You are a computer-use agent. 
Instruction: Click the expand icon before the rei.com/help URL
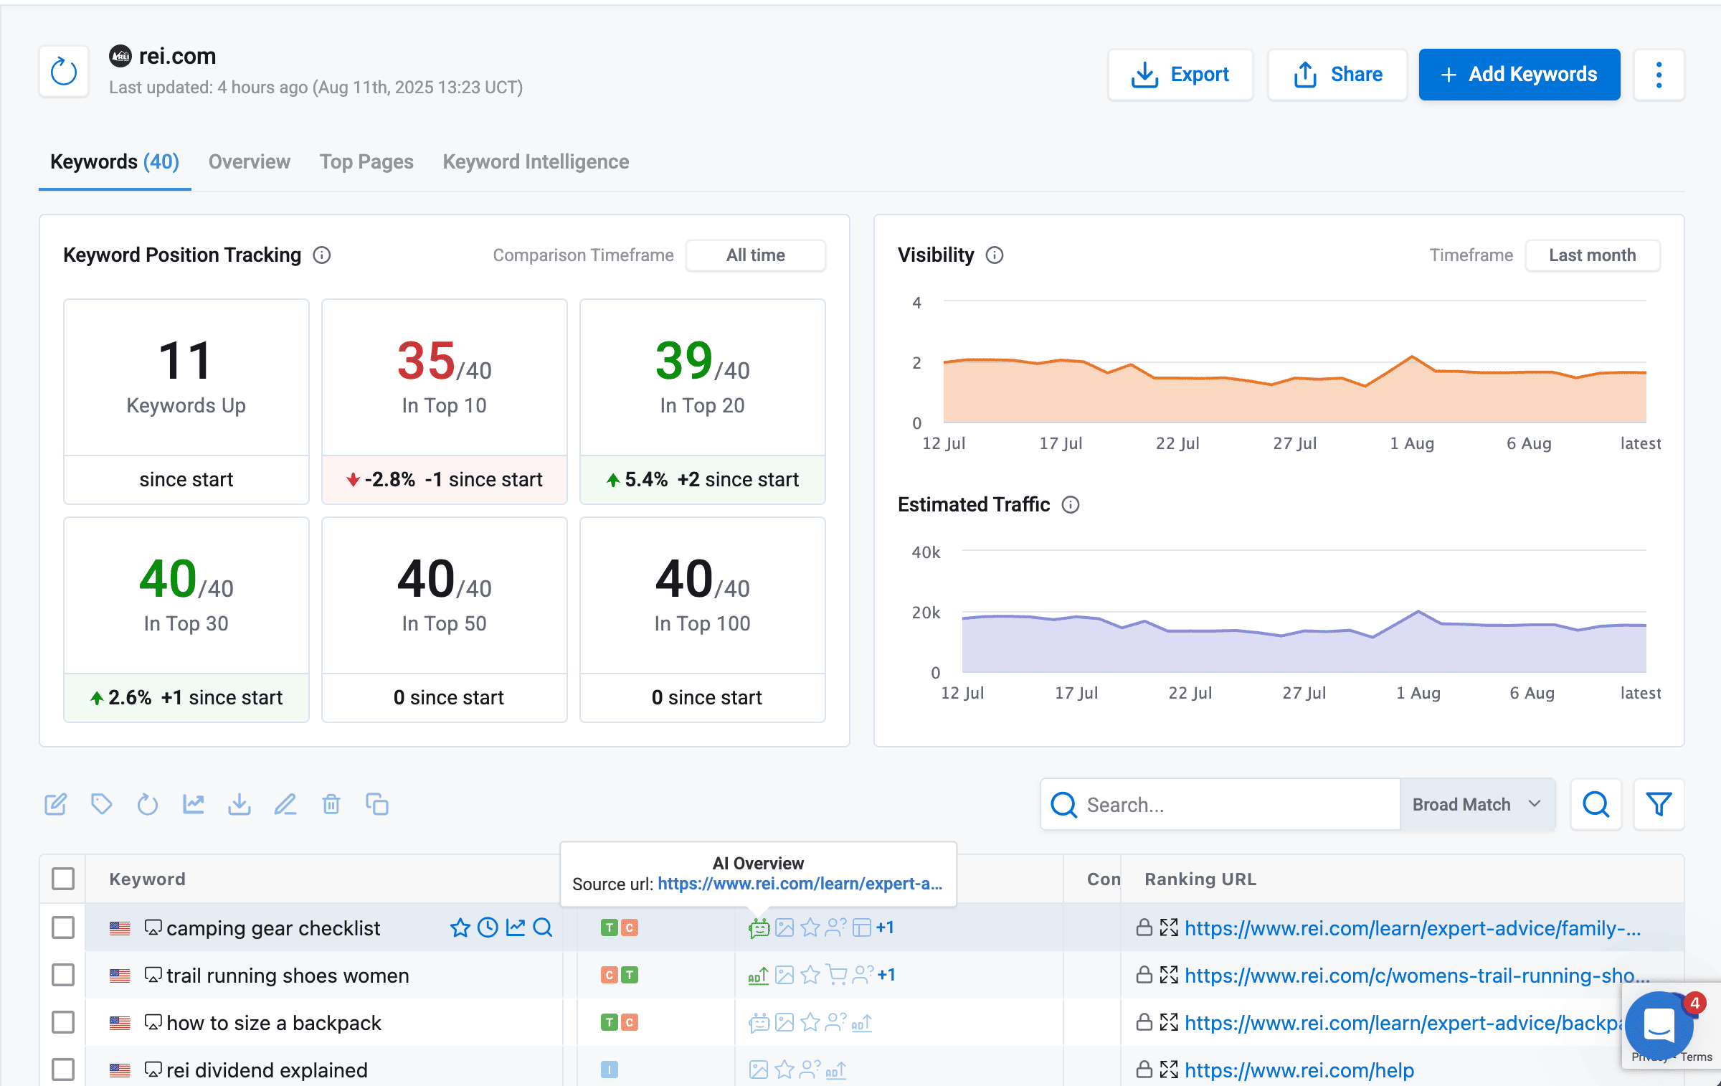point(1170,1070)
